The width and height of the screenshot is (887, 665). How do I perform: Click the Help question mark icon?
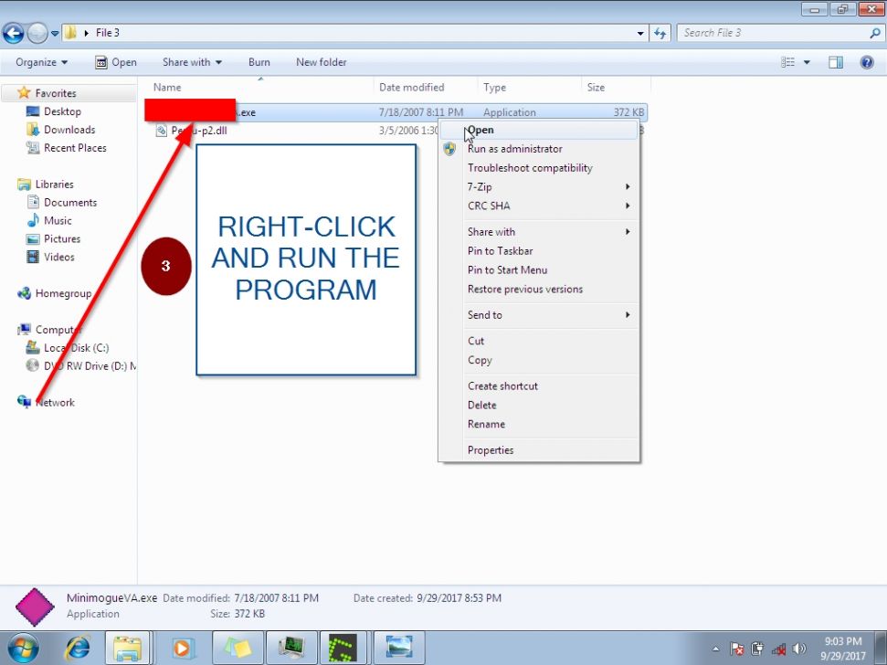point(867,62)
